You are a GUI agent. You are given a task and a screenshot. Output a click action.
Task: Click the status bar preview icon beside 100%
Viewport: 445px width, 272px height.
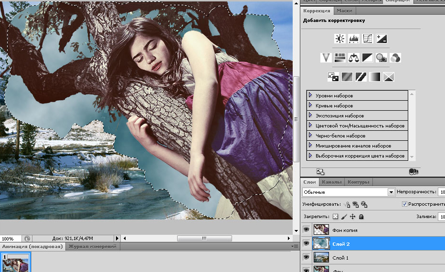[27, 239]
